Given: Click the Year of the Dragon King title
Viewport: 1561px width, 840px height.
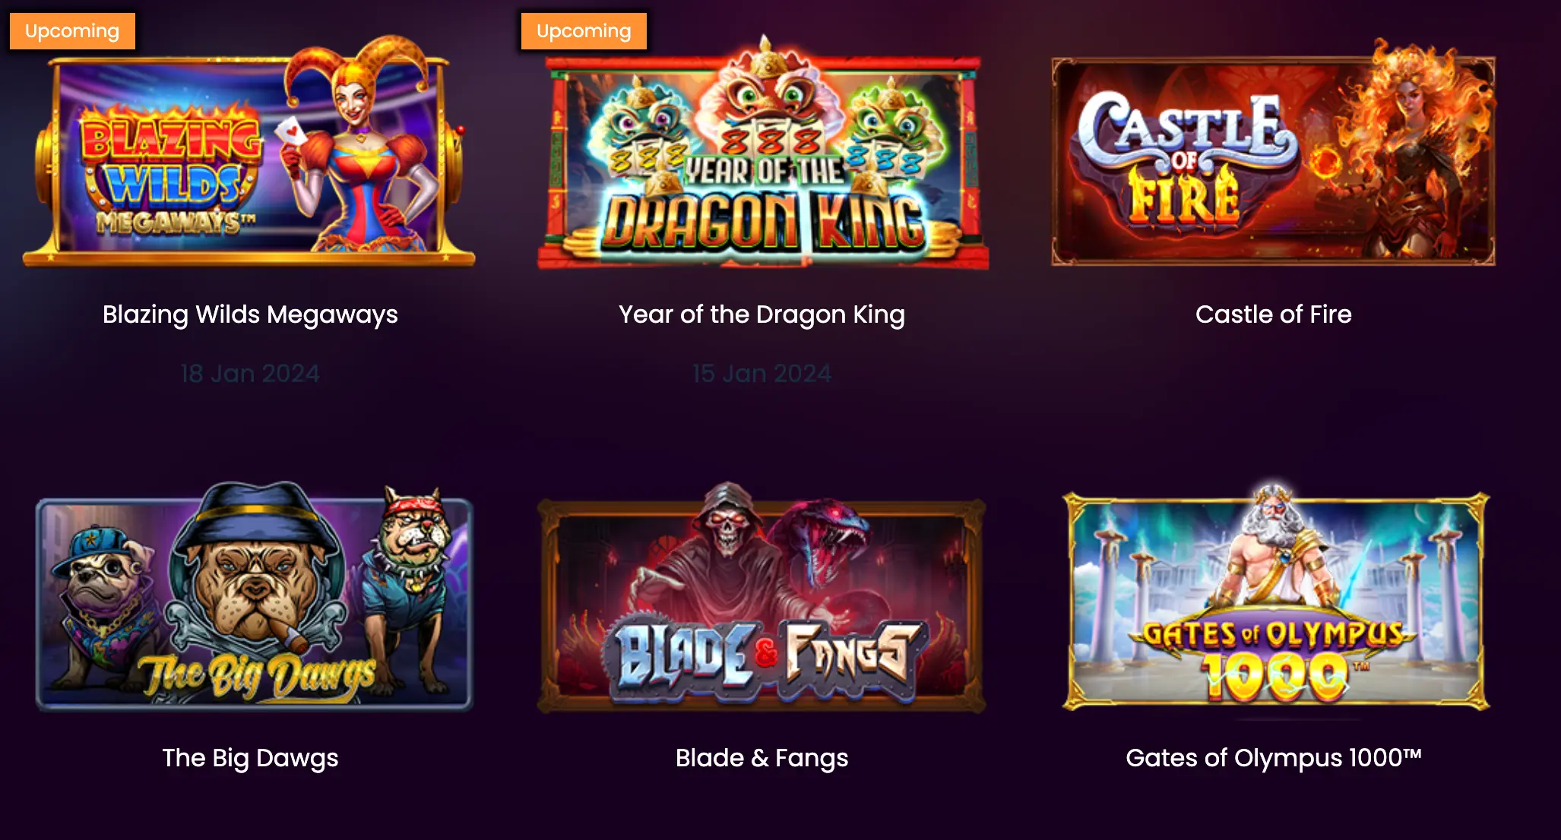Looking at the screenshot, I should coord(762,314).
